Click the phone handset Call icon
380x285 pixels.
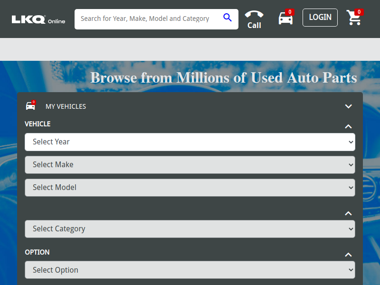[254, 14]
